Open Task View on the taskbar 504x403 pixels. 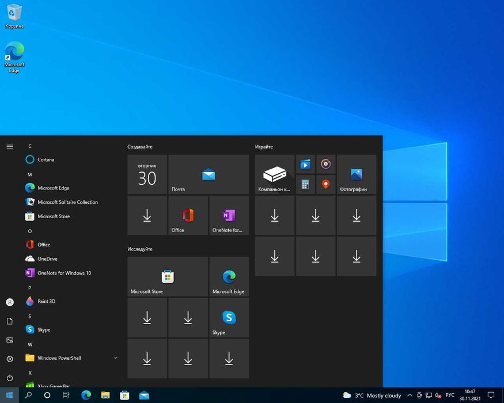[x=66, y=395]
